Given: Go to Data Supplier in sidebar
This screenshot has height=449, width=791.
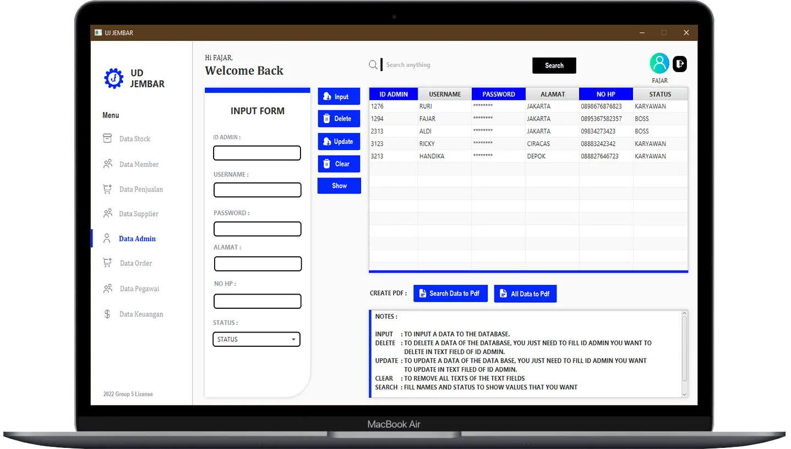Looking at the screenshot, I should click(138, 214).
